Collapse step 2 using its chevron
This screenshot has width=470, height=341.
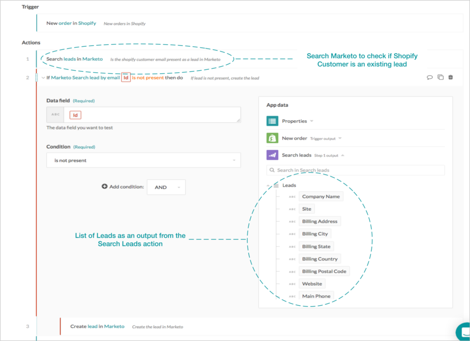pyautogui.click(x=43, y=78)
